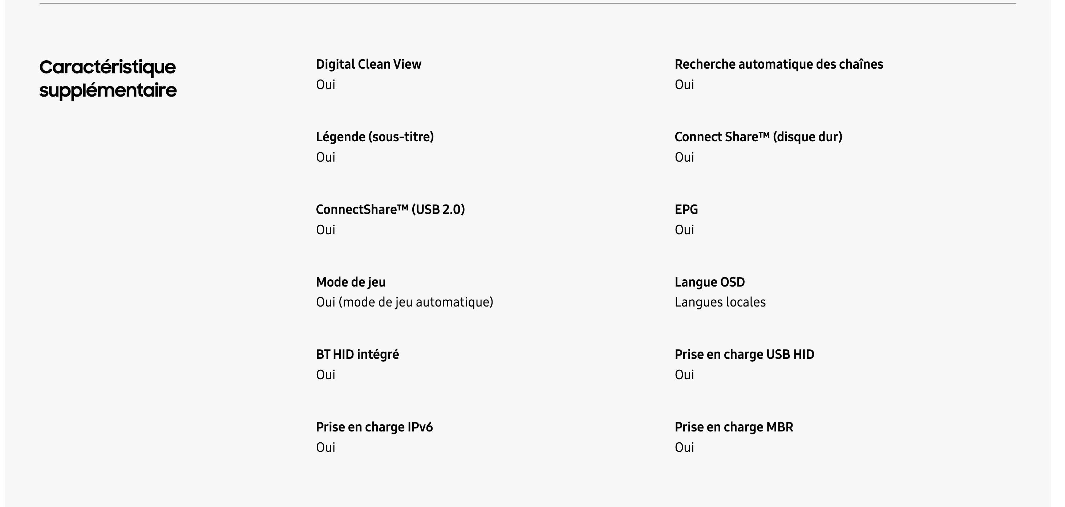Select 'Recherche automatique des chaînes' label

(778, 64)
